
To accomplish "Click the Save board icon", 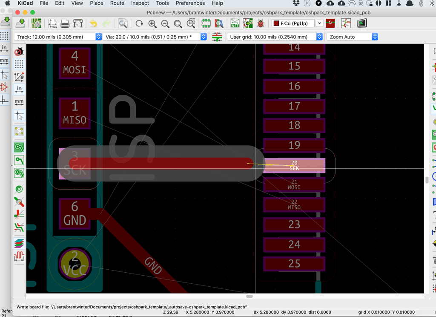I will pyautogui.click(x=20, y=23).
